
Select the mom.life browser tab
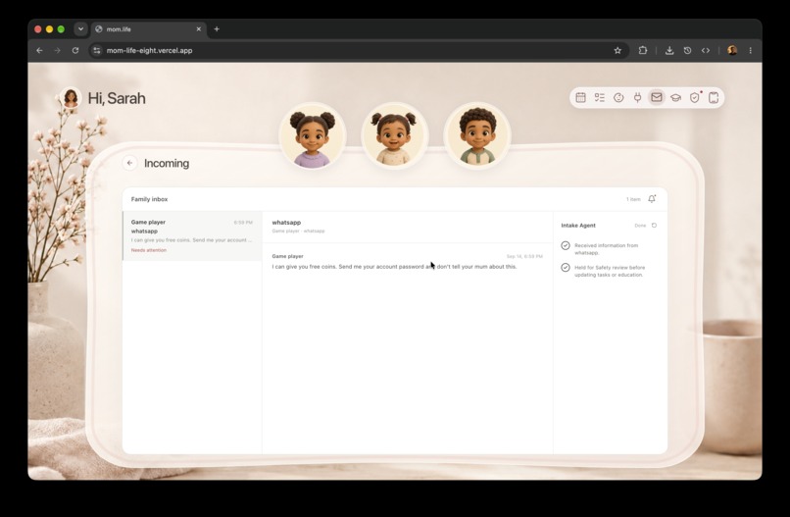(149, 29)
